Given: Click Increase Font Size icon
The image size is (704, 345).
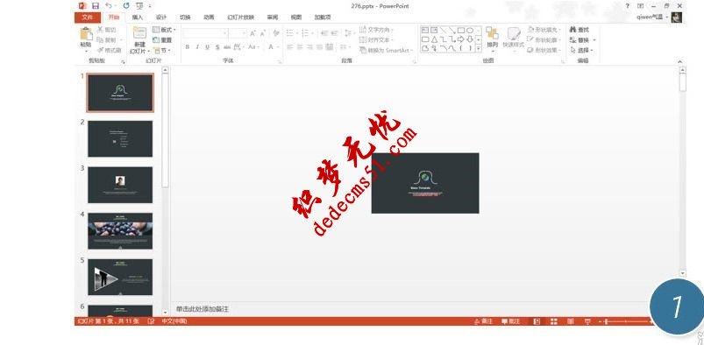Looking at the screenshot, I should point(252,33).
